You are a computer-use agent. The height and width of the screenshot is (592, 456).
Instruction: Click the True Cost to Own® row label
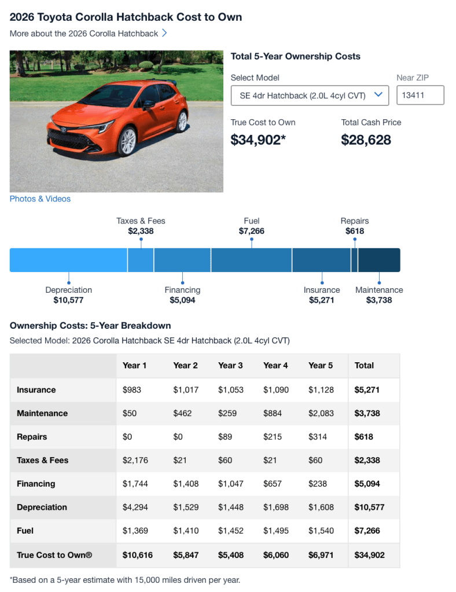pyautogui.click(x=54, y=556)
